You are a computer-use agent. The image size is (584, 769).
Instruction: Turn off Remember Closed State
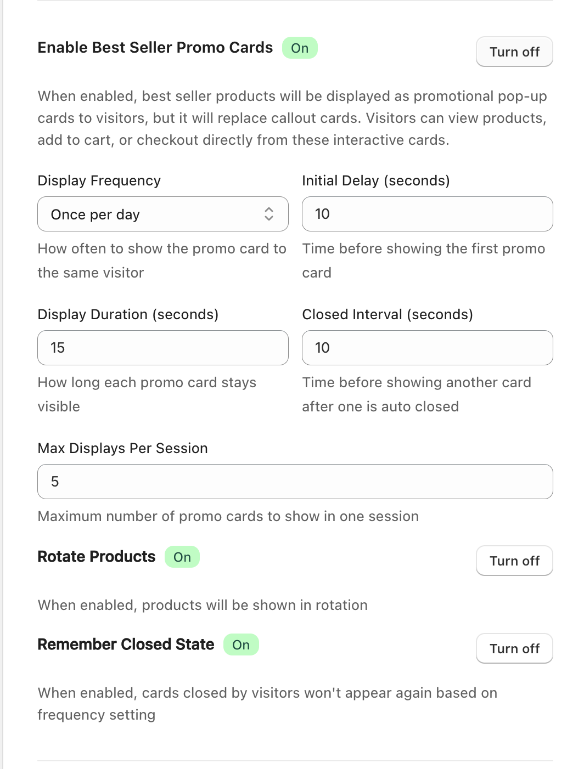pyautogui.click(x=514, y=648)
